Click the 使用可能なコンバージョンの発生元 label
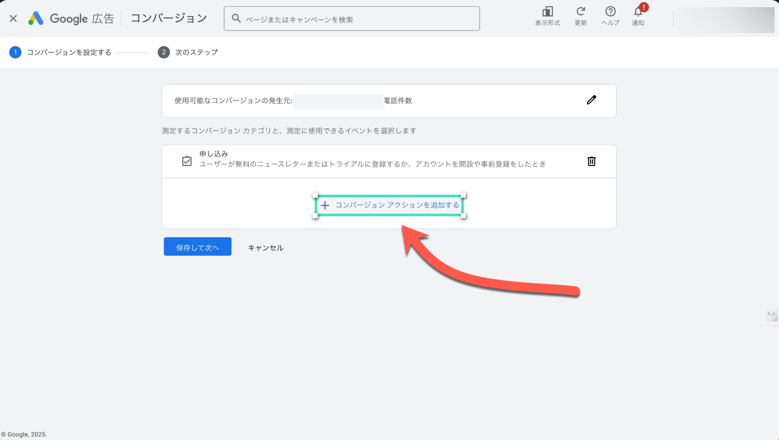 point(233,101)
